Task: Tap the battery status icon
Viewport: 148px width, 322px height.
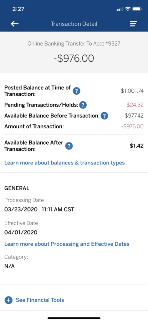Action: [x=137, y=9]
